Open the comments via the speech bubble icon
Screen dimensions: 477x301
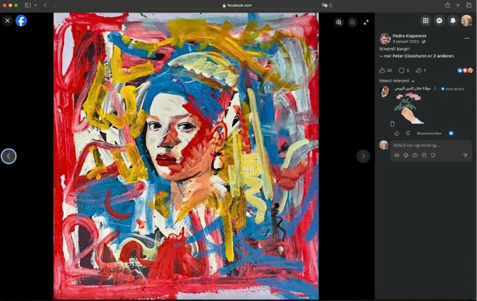tap(402, 70)
